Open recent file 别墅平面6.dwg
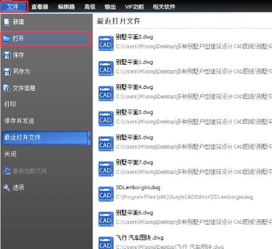The height and width of the screenshot is (249, 272). [x=134, y=213]
